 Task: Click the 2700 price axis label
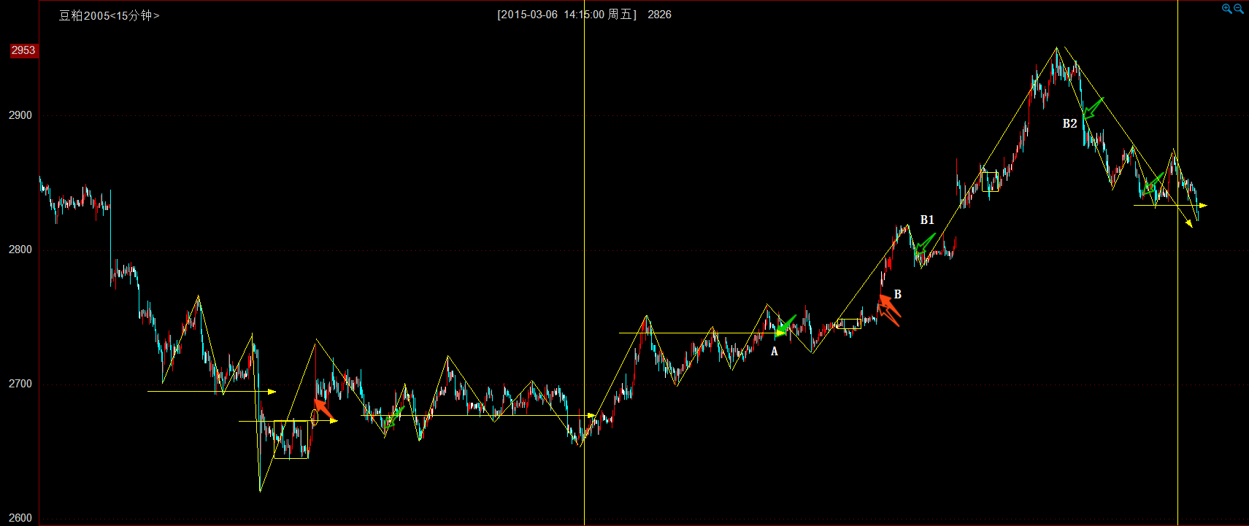click(20, 384)
